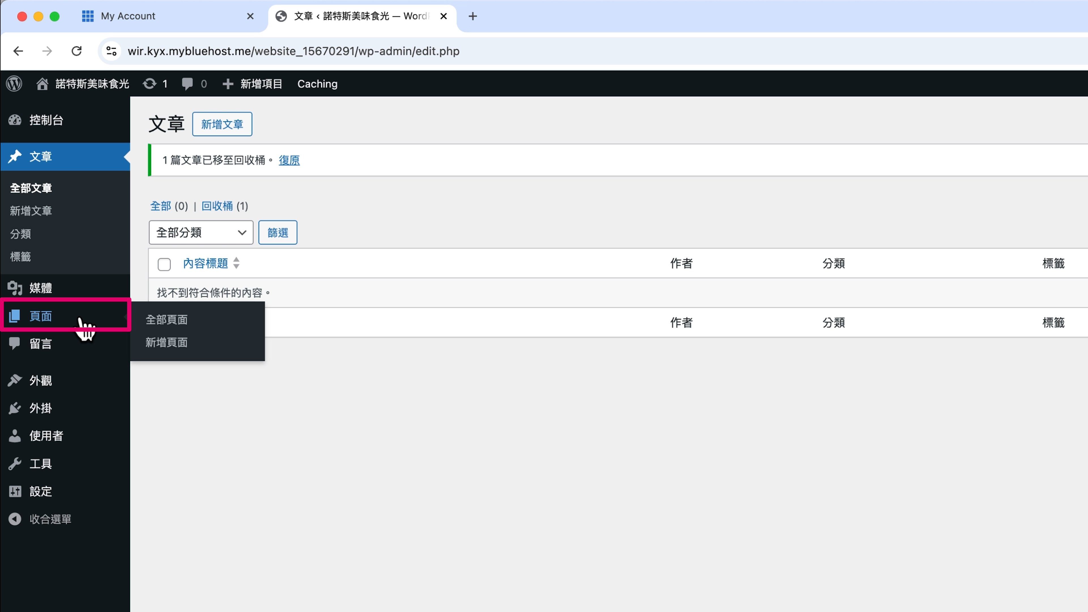Open the comments bubble icon in admin bar
This screenshot has width=1088, height=612.
point(187,84)
